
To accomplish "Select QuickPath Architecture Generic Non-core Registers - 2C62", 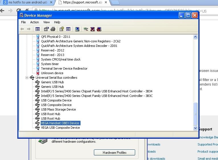I will point(81,41).
